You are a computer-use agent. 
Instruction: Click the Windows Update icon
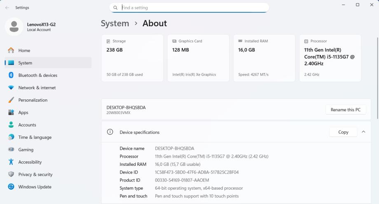tap(11, 187)
